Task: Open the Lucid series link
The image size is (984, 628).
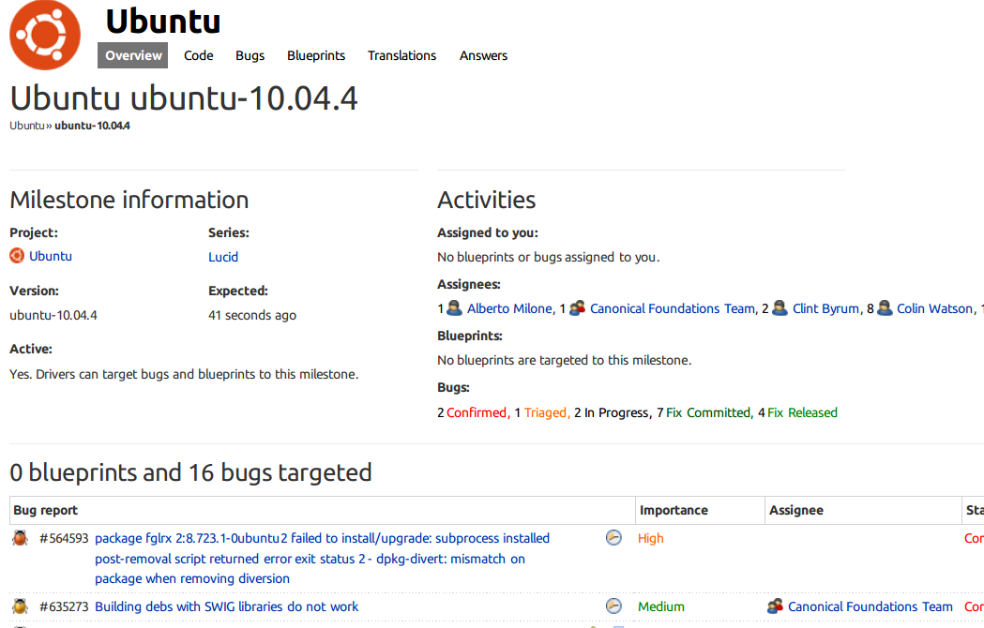Action: (x=223, y=257)
